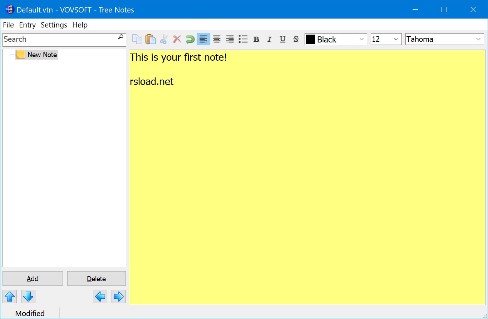Toggle right text alignment
Viewport: 488px width, 319px height.
(230, 39)
